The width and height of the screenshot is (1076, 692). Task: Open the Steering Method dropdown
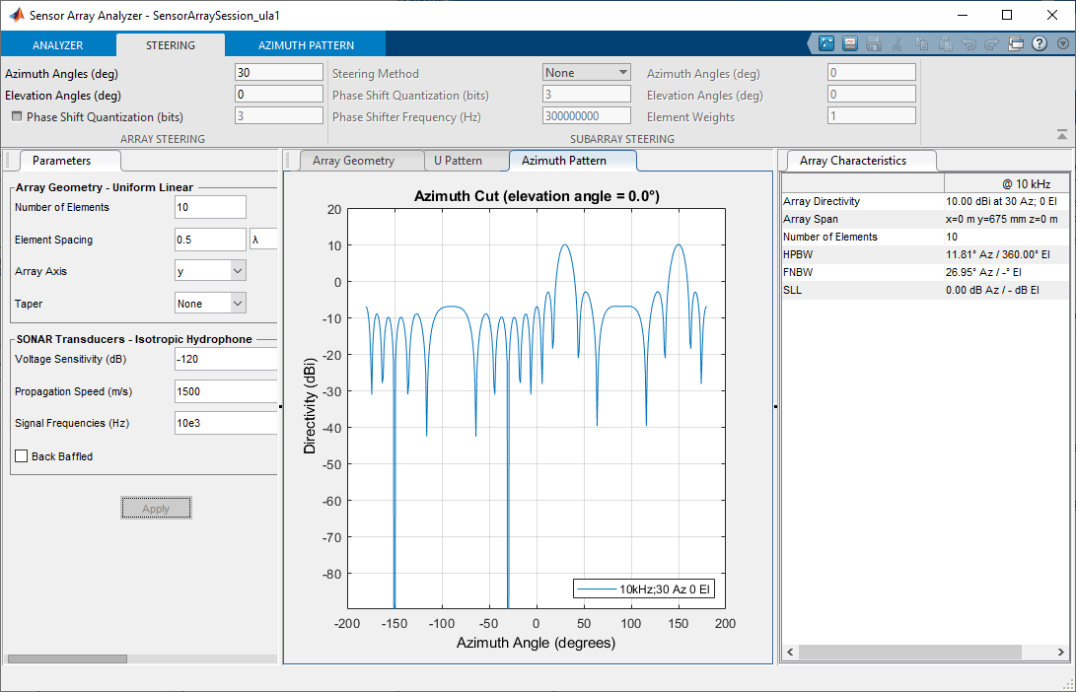[x=587, y=73]
